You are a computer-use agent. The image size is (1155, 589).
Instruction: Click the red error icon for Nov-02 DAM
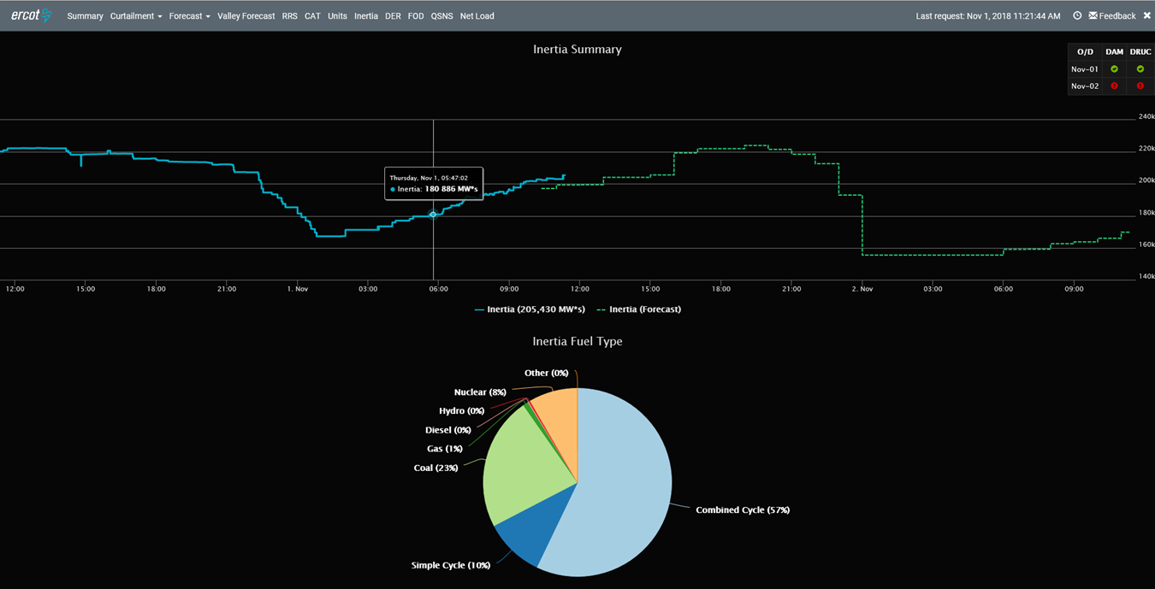(1114, 85)
